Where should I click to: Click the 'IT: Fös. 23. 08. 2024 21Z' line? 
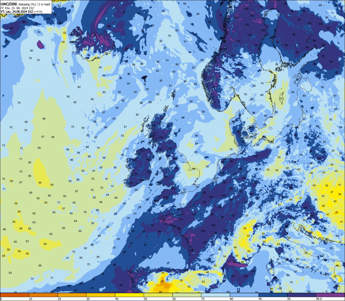coord(17,8)
